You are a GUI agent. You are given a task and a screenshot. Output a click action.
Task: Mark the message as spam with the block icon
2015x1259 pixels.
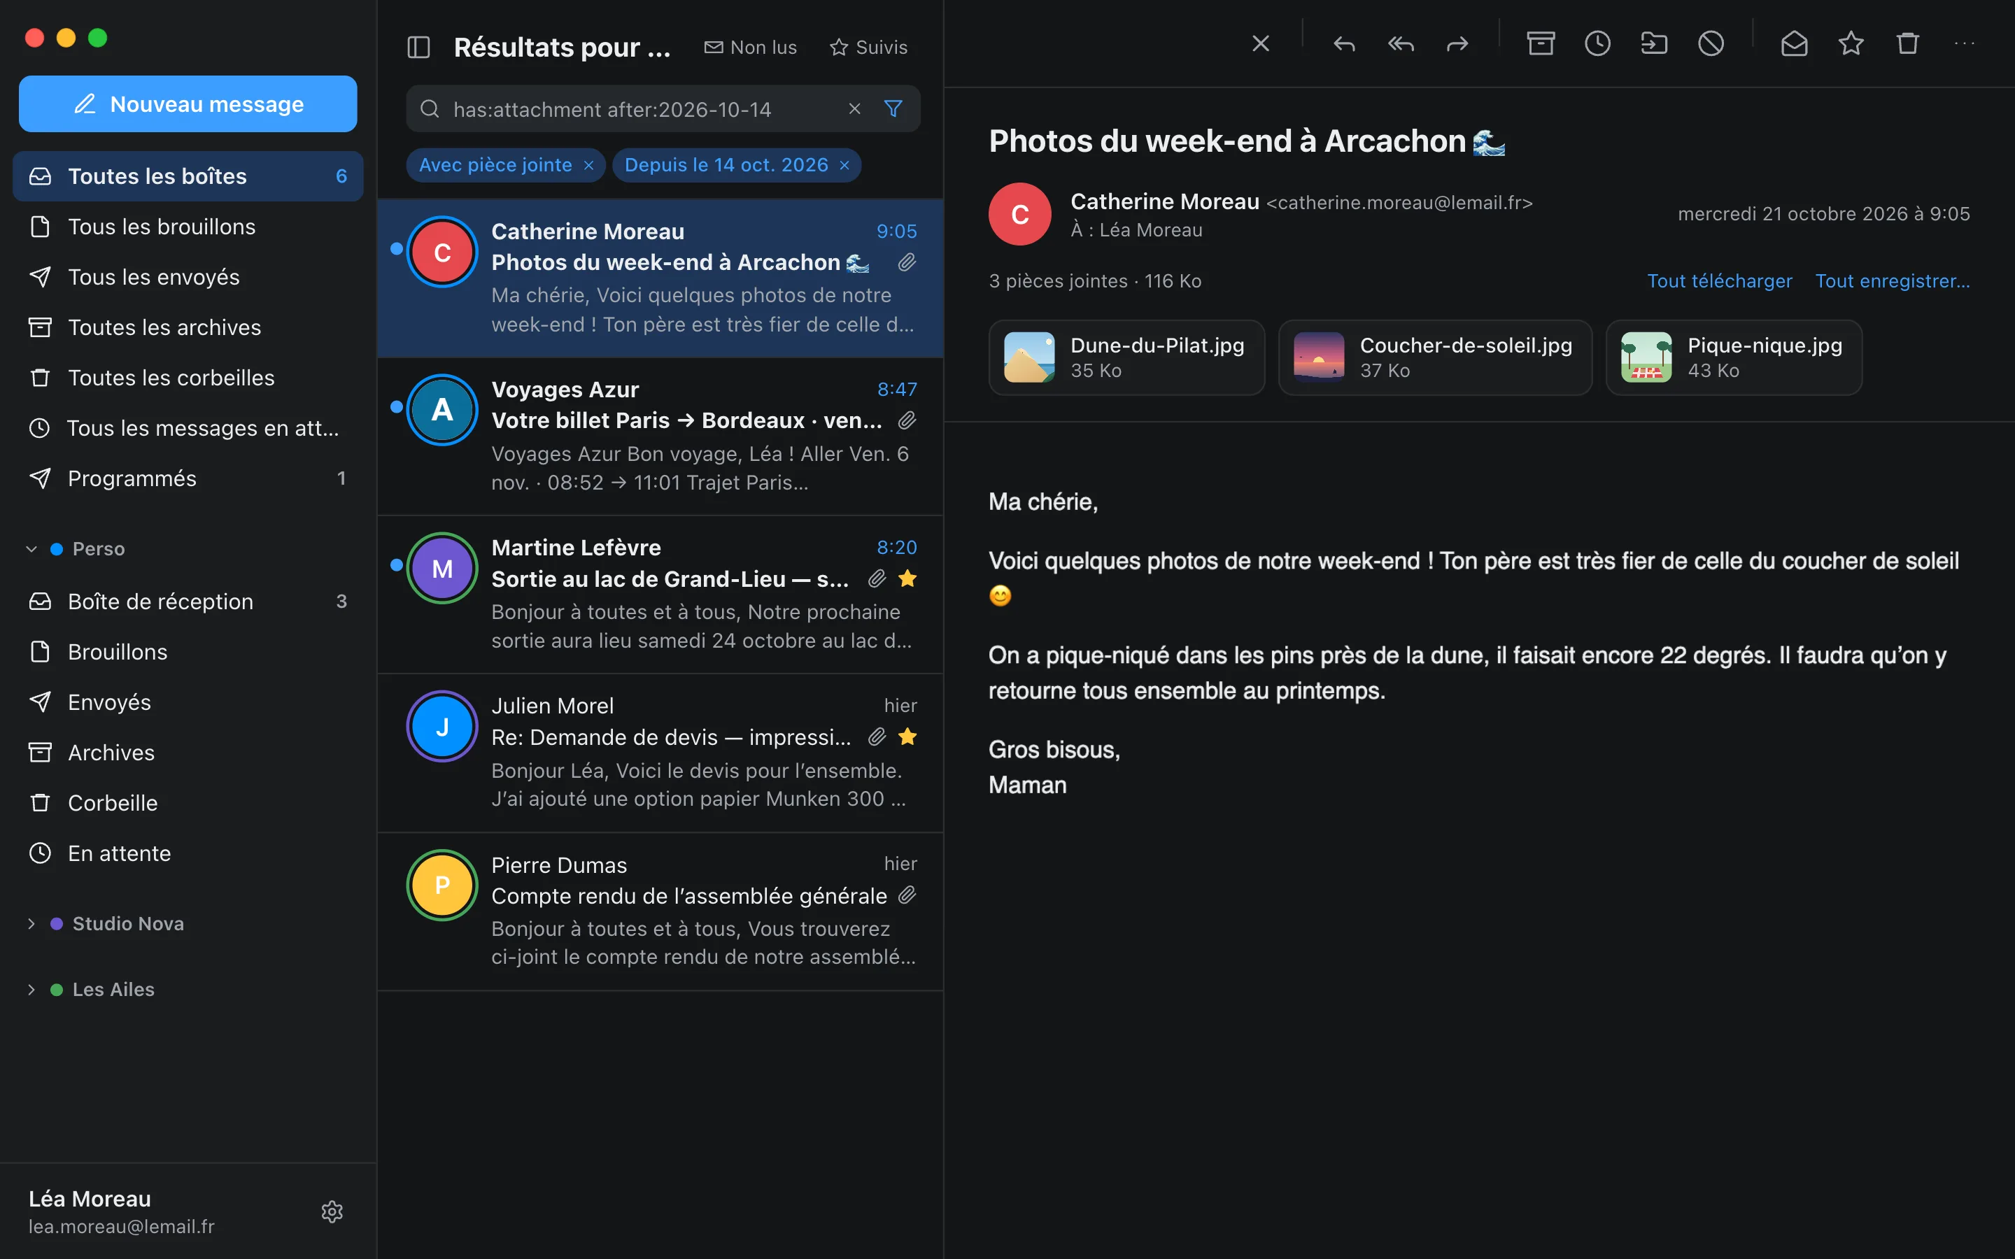[1710, 43]
